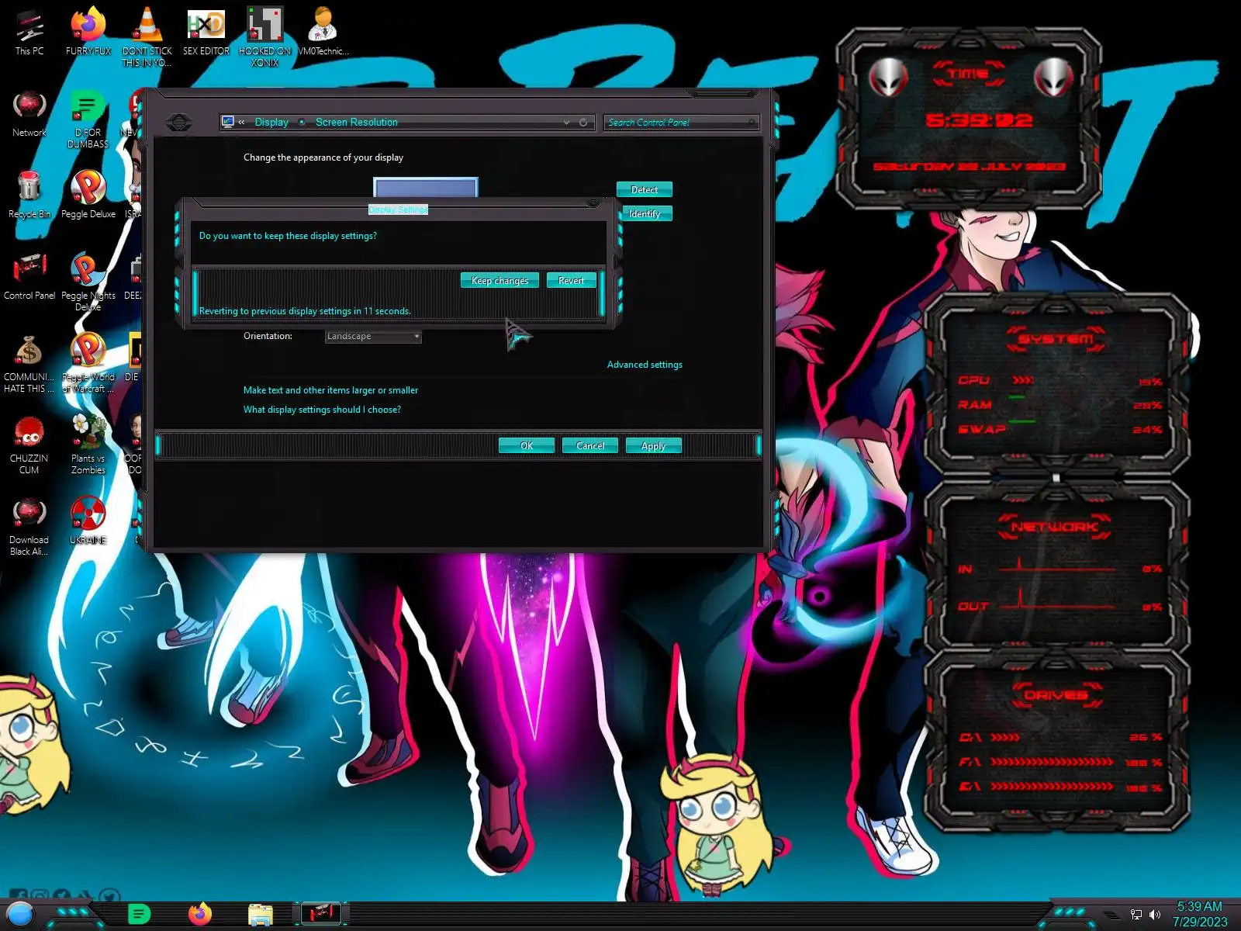Open File Explorer from the taskbar
This screenshot has width=1241, height=931.
pyautogui.click(x=261, y=915)
